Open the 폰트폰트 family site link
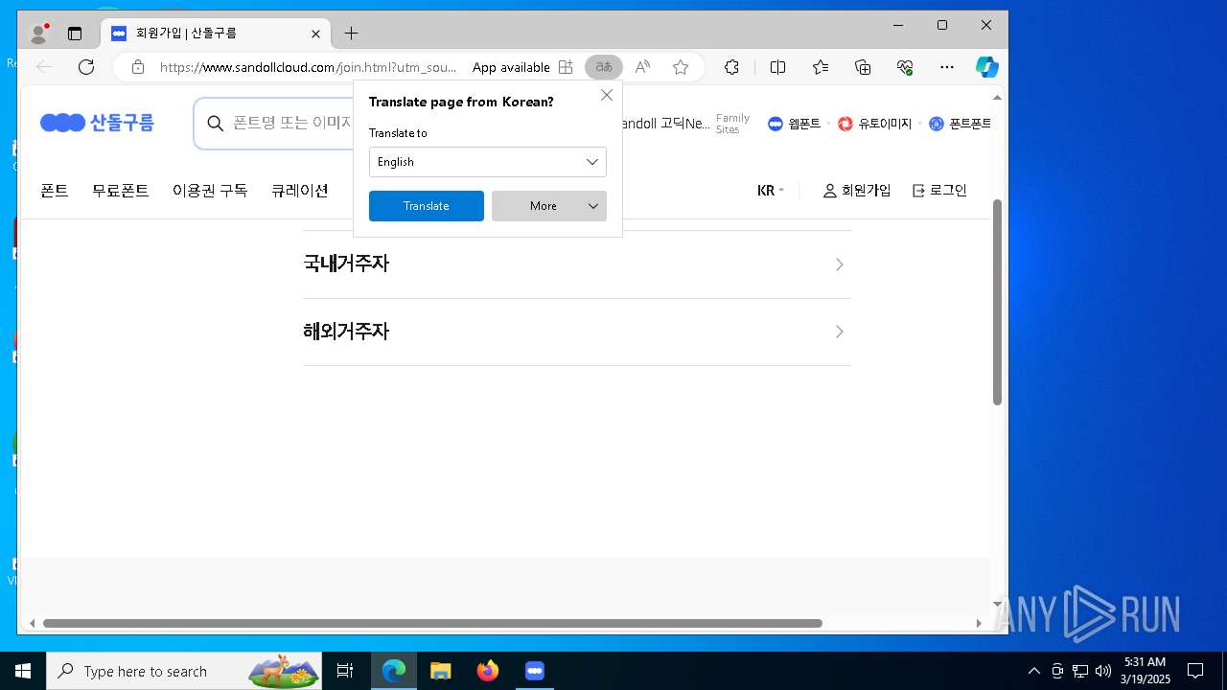1227x690 pixels. click(961, 124)
